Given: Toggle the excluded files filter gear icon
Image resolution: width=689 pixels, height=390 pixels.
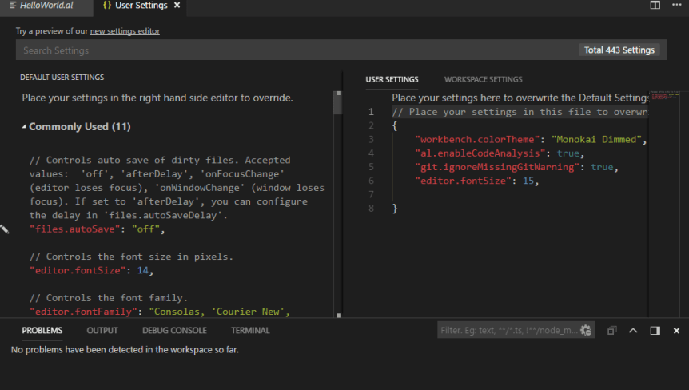Looking at the screenshot, I should pyautogui.click(x=586, y=330).
